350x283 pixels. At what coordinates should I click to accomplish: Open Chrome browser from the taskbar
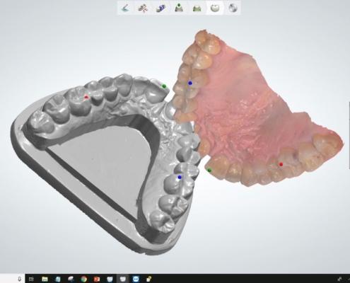tap(83, 279)
